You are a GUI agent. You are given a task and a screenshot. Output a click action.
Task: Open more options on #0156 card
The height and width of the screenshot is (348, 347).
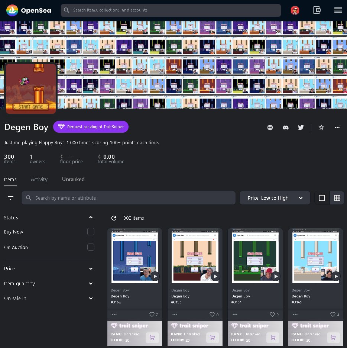[x=175, y=315]
